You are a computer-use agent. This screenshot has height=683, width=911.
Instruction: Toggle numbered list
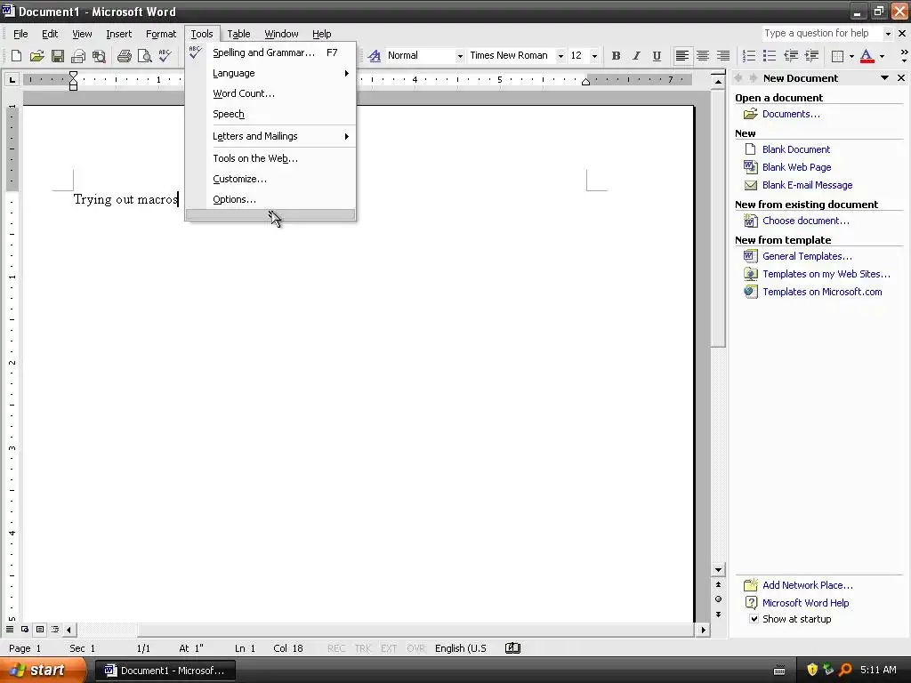coord(749,56)
